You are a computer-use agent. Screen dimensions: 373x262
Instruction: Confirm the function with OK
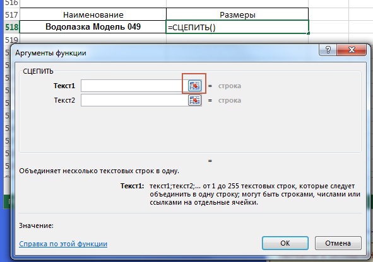(285, 243)
